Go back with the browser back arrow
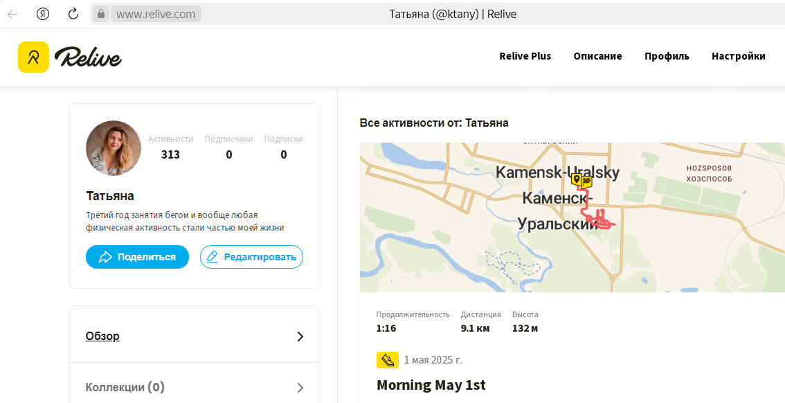Viewport: 785px width, 403px height. point(12,14)
